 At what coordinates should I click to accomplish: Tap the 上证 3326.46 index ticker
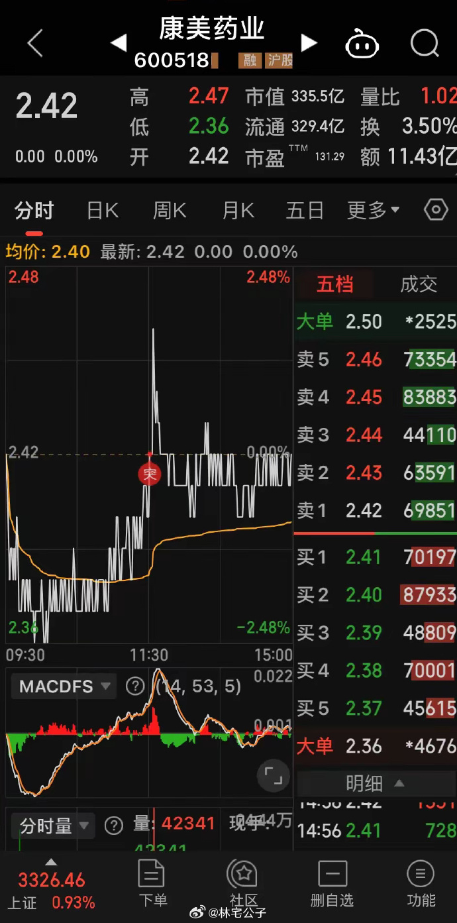(51, 891)
